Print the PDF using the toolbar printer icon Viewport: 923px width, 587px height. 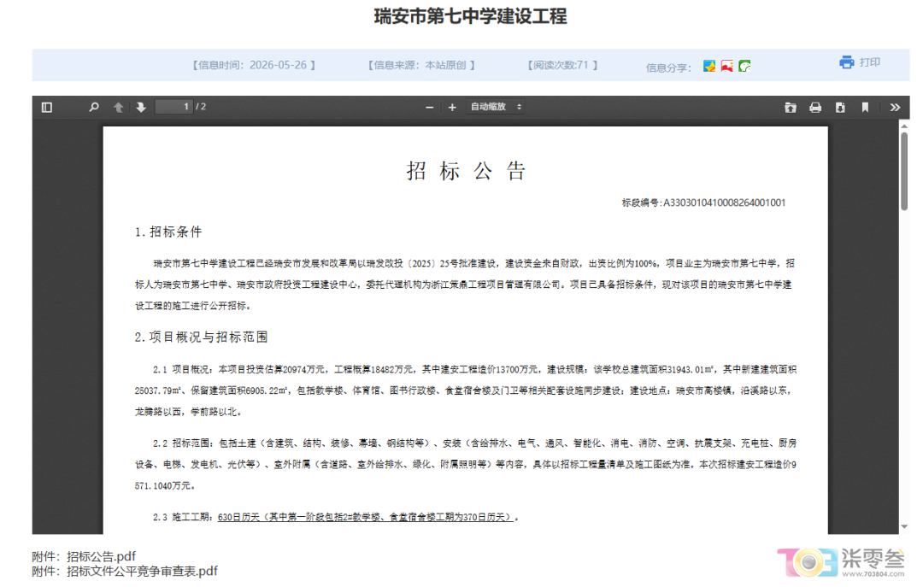[x=815, y=107]
